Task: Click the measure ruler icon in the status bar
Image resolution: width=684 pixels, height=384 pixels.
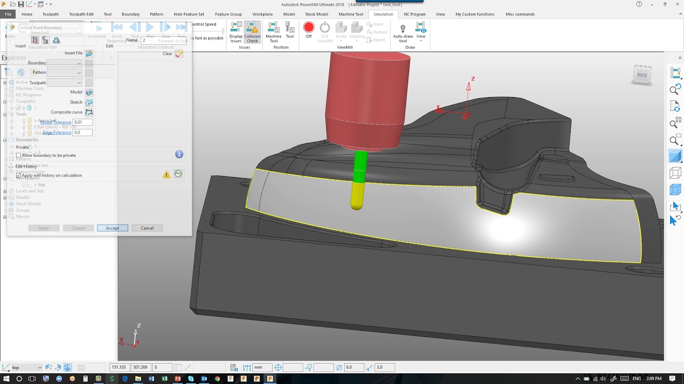Action: (247, 367)
